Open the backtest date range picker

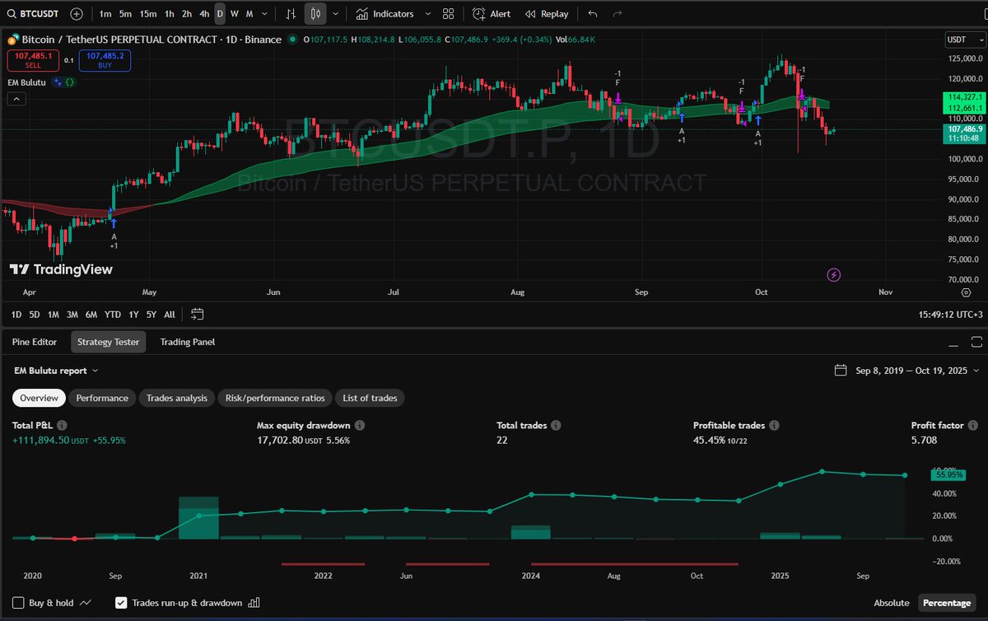[906, 371]
